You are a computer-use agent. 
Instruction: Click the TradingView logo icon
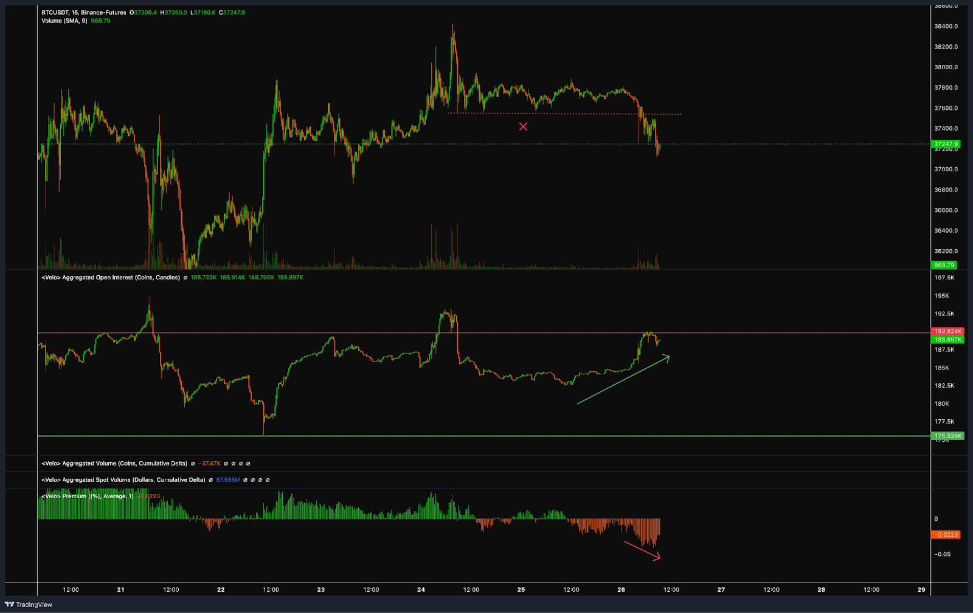pos(9,604)
